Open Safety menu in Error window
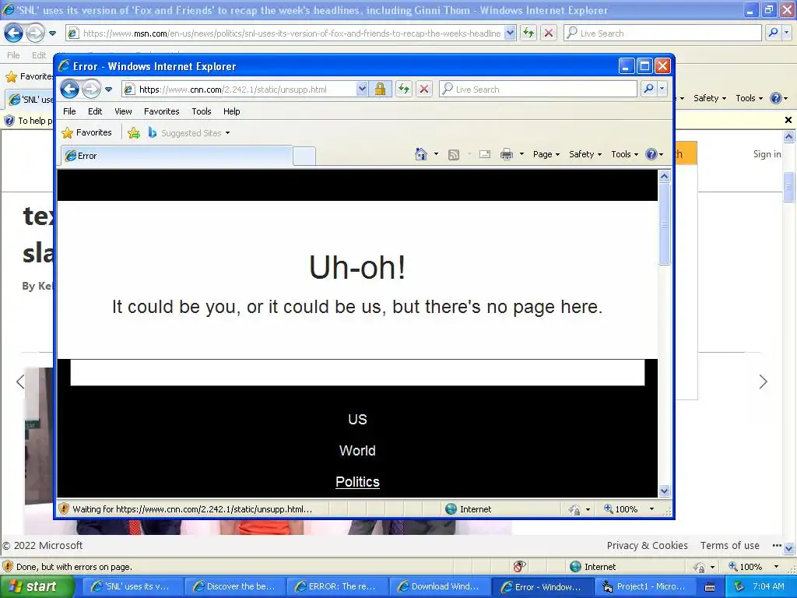The height and width of the screenshot is (598, 797). (585, 154)
